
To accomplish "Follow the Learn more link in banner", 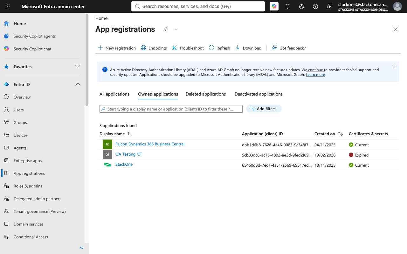I will coord(315,75).
